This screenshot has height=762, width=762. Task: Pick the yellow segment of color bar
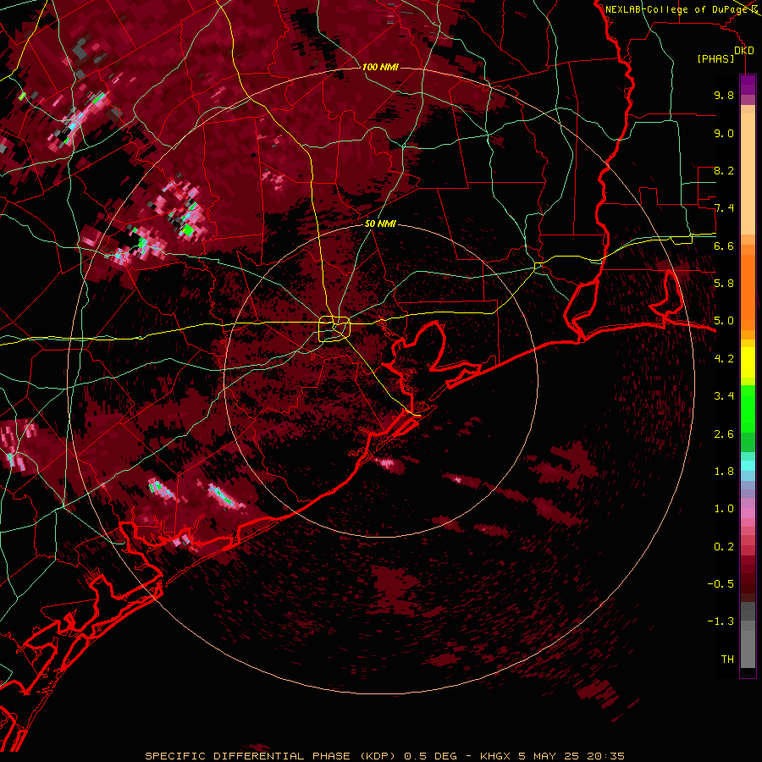click(748, 362)
